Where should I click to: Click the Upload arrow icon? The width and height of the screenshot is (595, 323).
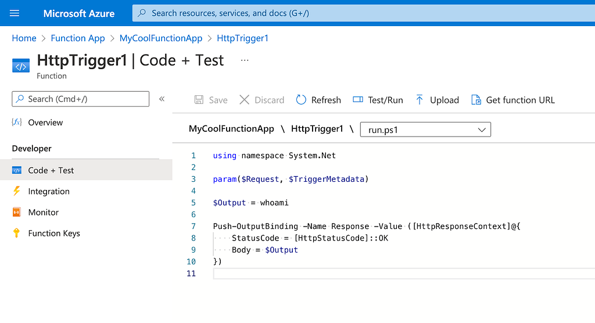click(420, 100)
